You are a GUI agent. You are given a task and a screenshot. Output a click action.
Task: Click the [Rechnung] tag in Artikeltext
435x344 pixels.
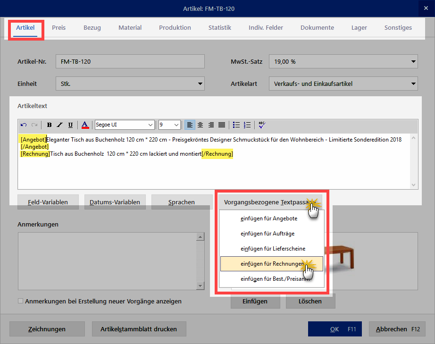[35, 154]
